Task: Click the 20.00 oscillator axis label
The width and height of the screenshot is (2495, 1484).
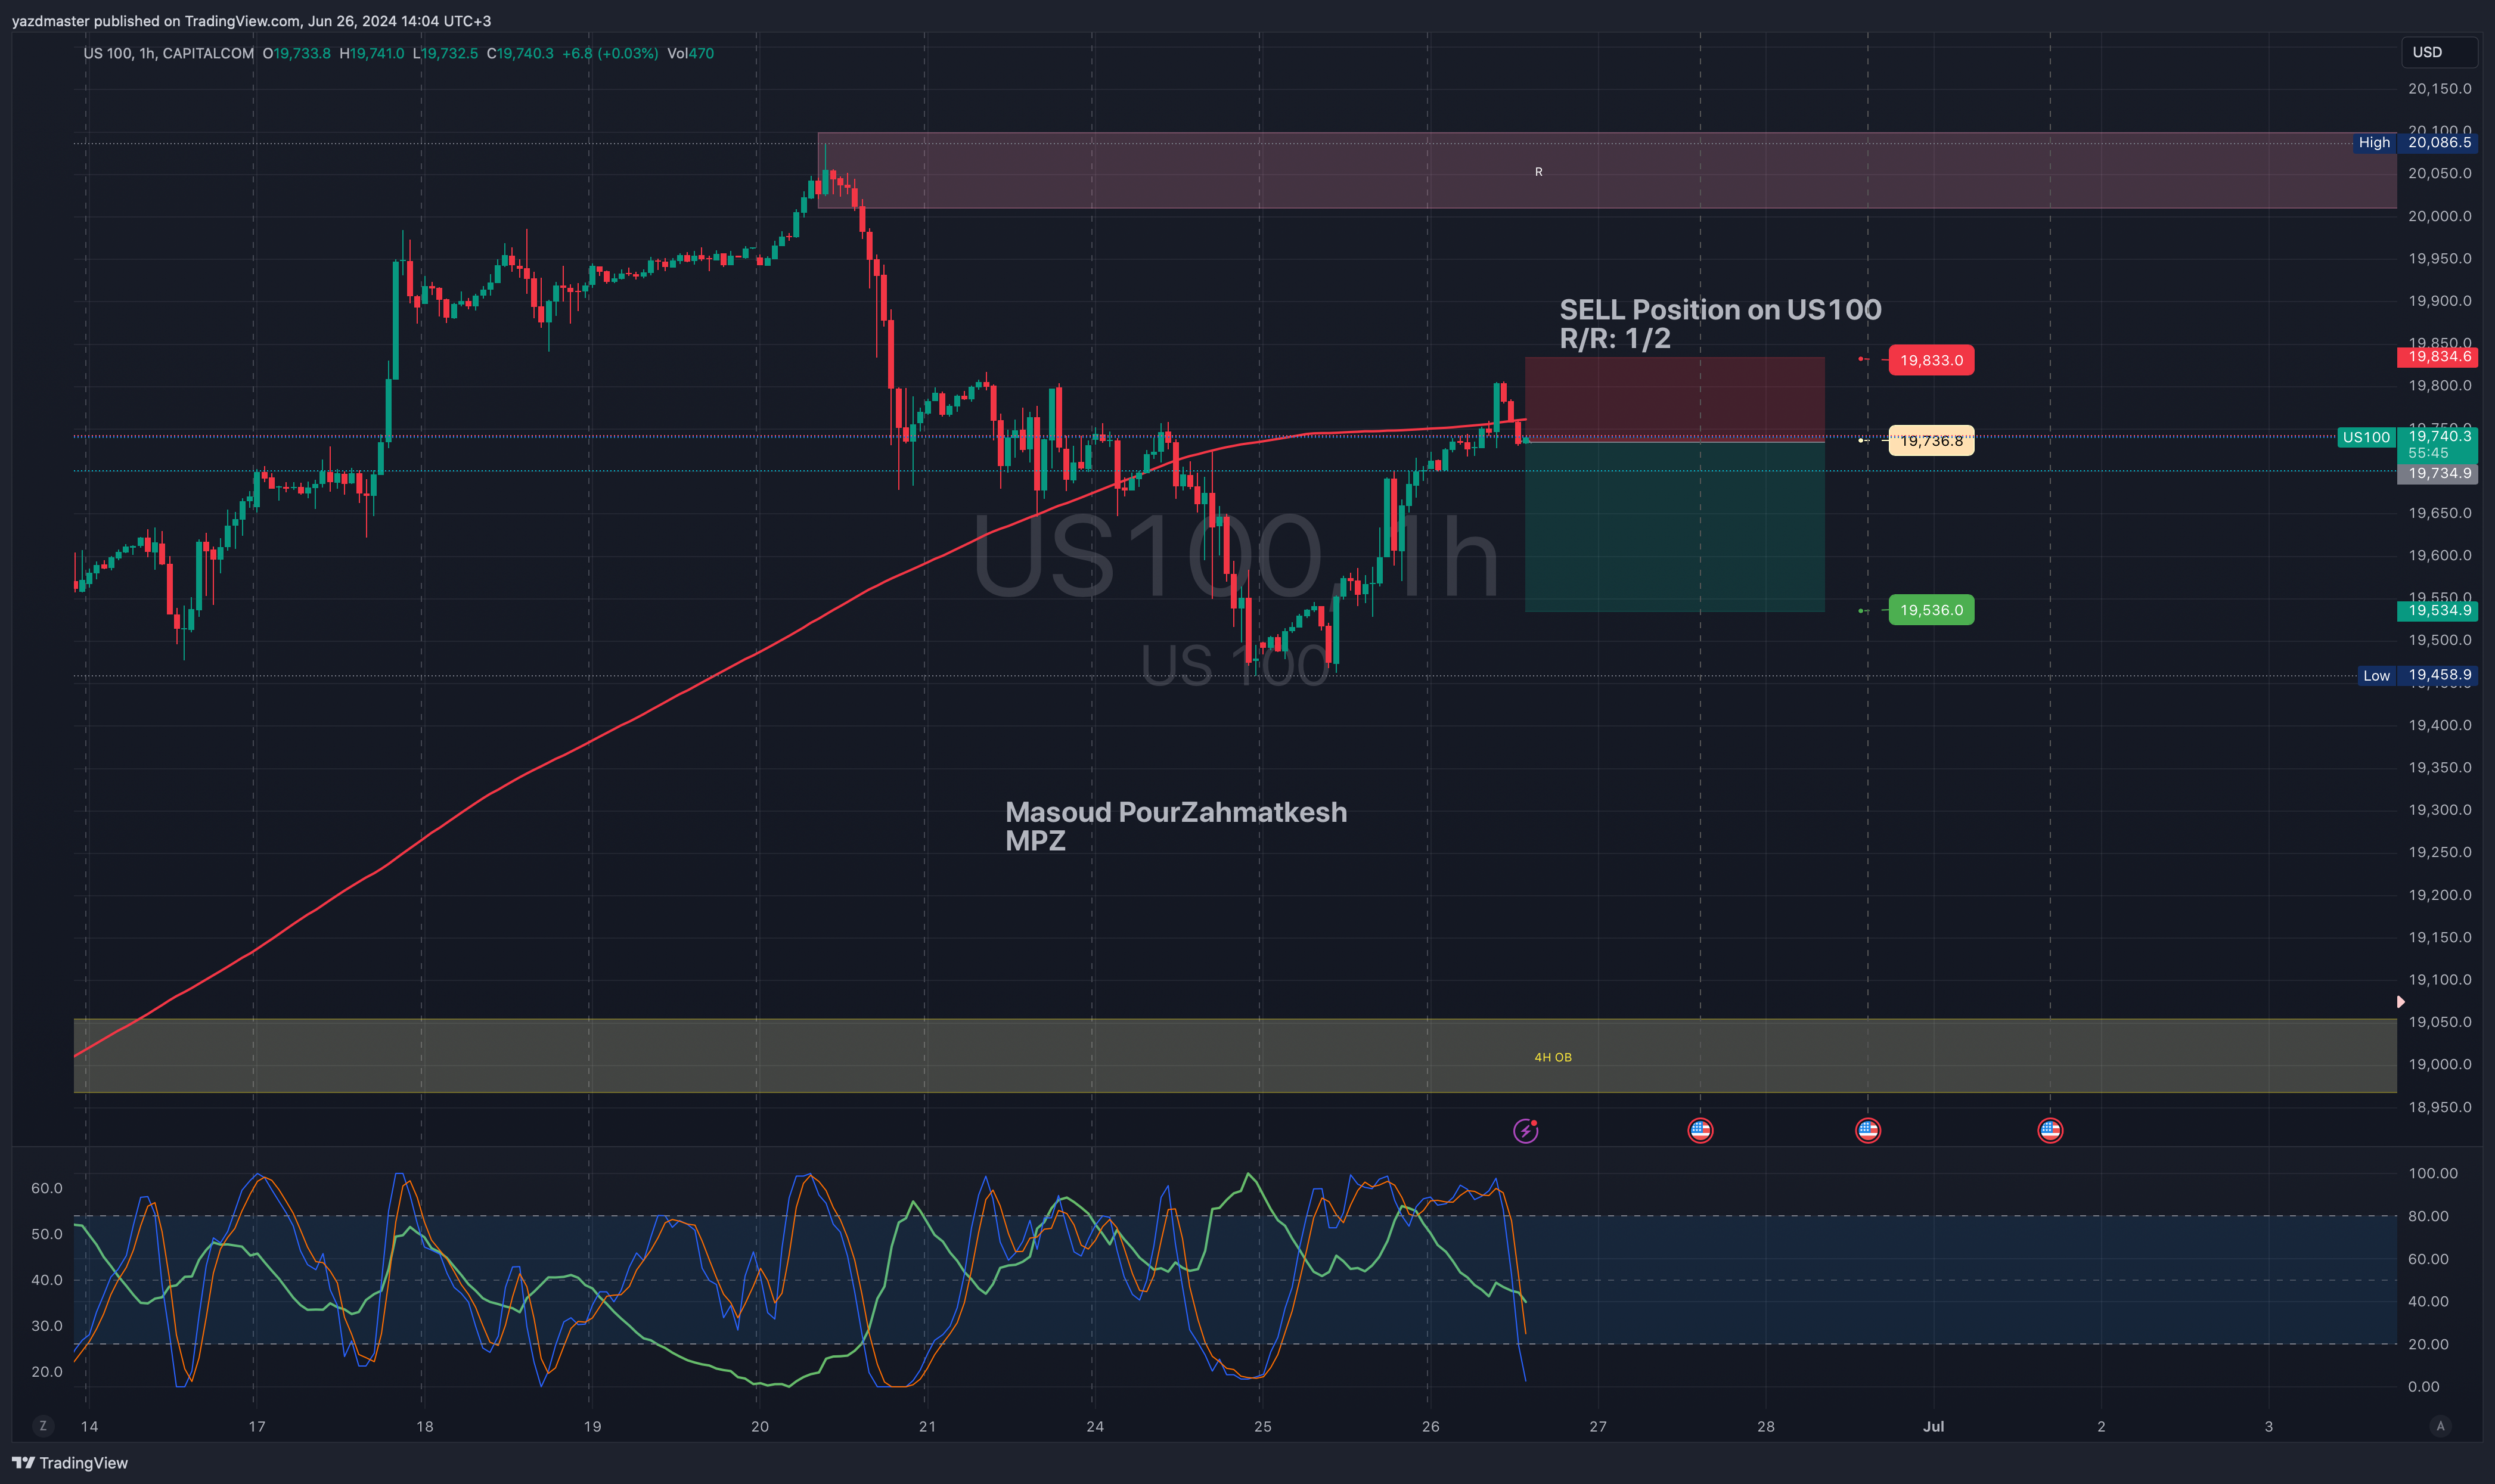Action: [2428, 1344]
